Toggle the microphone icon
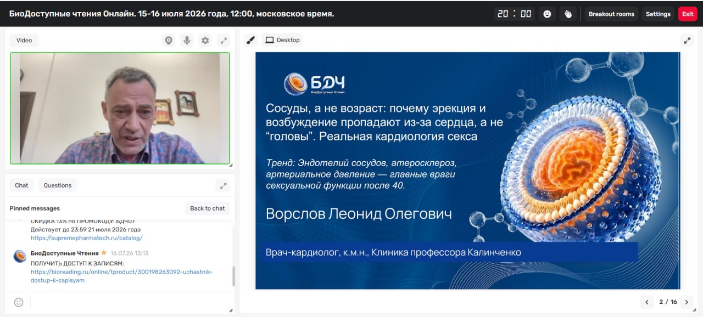Screen dimensions: 703x317 pyautogui.click(x=187, y=40)
